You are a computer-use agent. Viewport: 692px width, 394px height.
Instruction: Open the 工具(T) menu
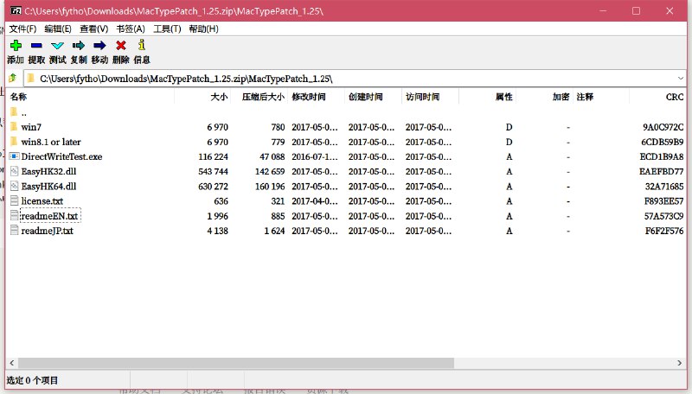pyautogui.click(x=167, y=29)
